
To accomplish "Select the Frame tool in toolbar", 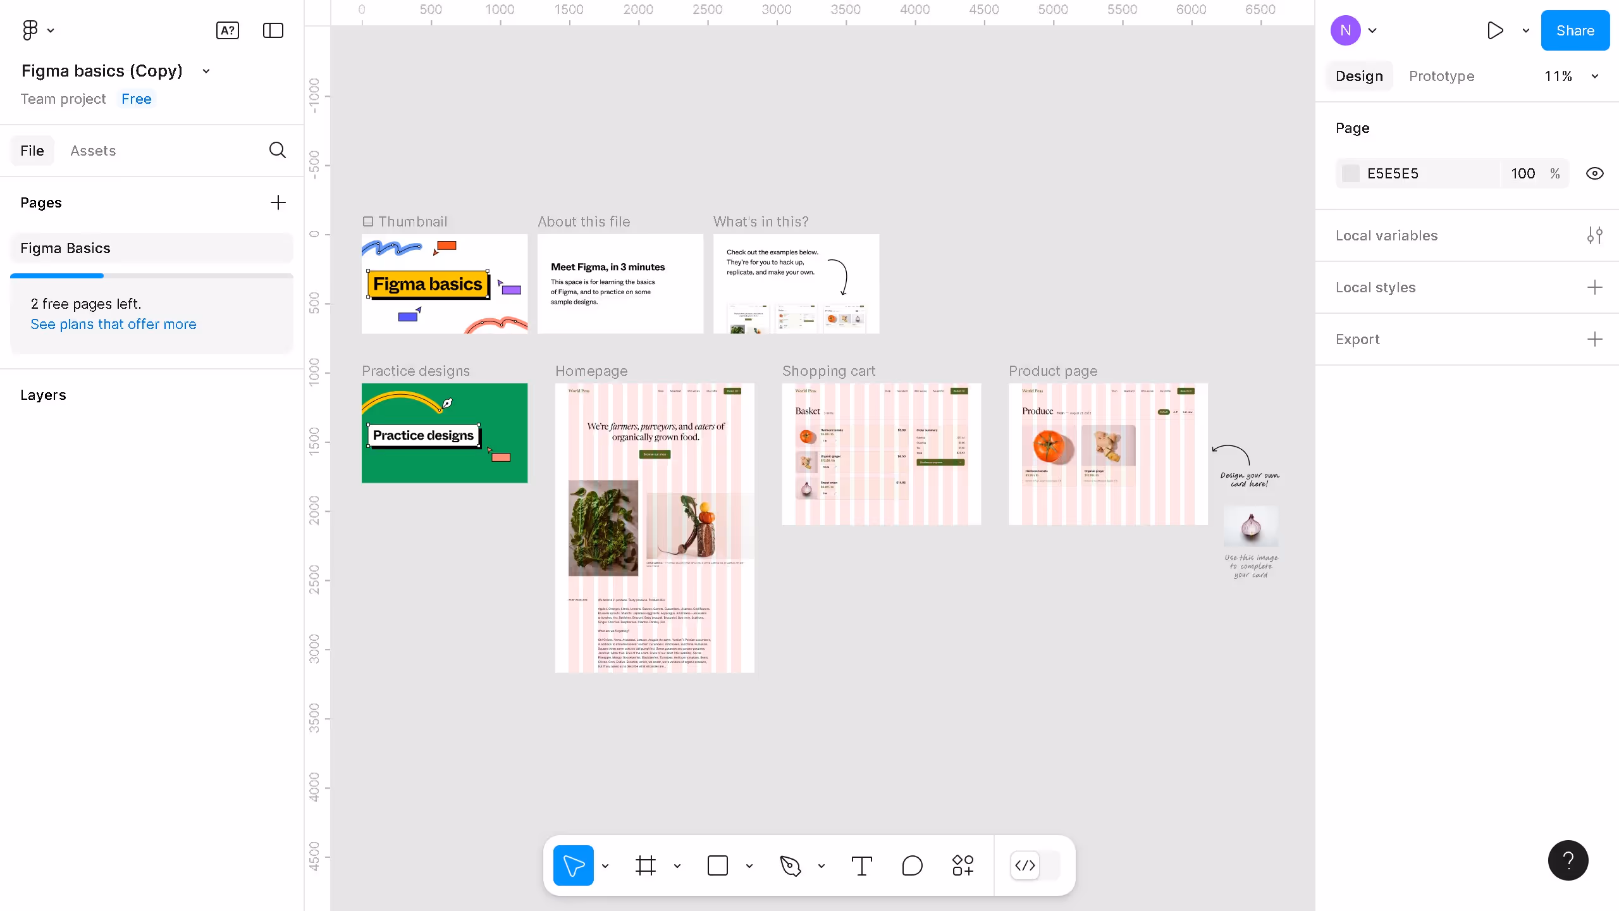I will coord(645,865).
